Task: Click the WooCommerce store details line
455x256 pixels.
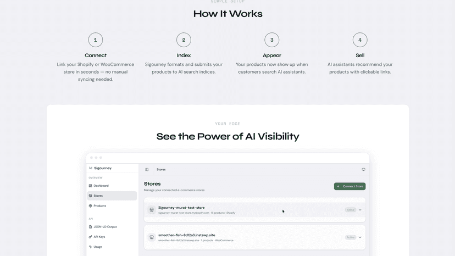Action: [x=196, y=240]
